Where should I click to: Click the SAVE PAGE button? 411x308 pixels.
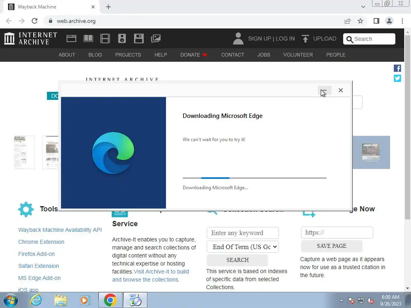332,246
